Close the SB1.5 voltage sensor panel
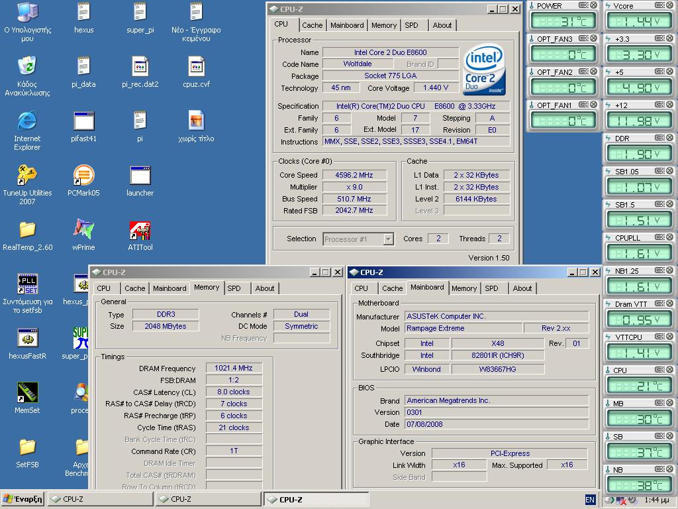The image size is (678, 509). coord(669,204)
